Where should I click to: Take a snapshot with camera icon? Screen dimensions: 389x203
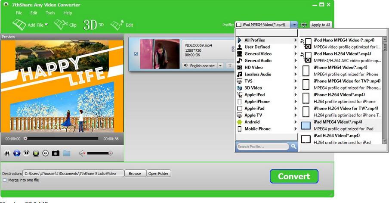(x=56, y=153)
